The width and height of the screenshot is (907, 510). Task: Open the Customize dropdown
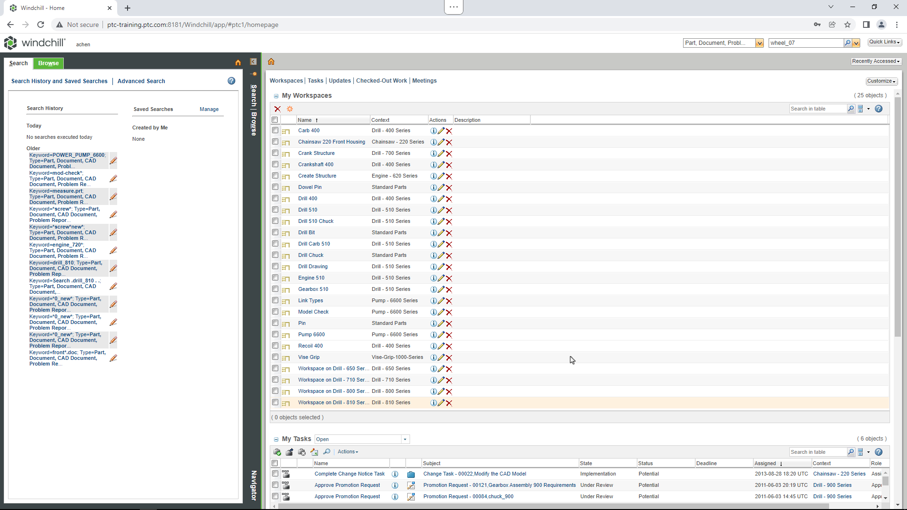pos(881,81)
